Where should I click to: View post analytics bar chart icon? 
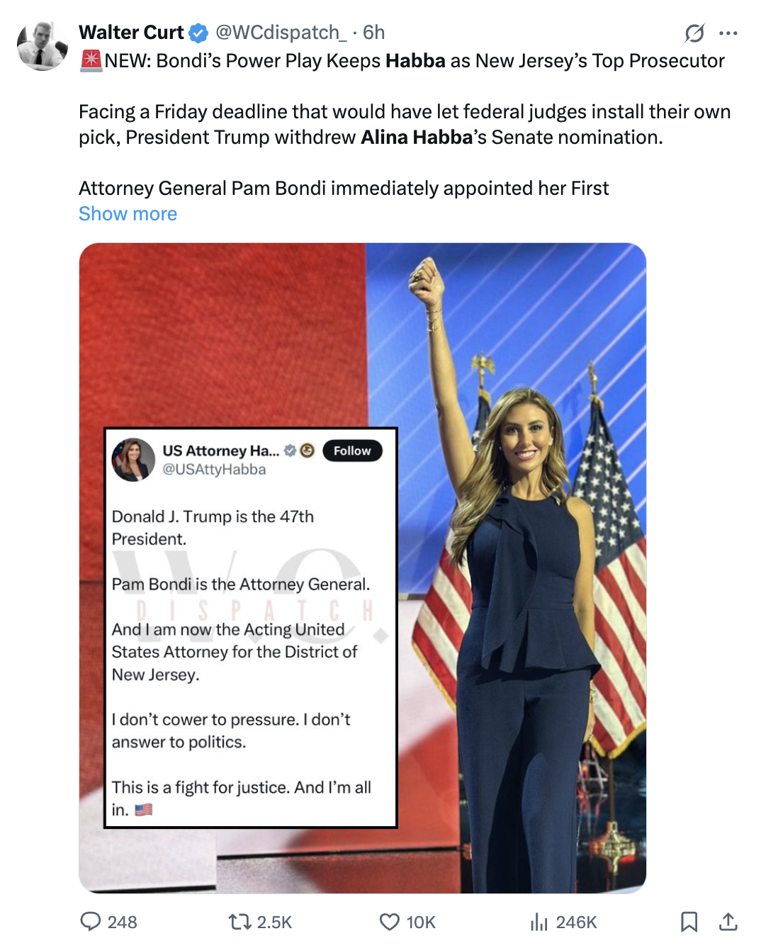coord(539,922)
